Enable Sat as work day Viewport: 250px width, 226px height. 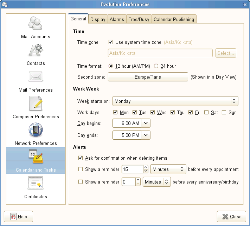[x=206, y=112]
